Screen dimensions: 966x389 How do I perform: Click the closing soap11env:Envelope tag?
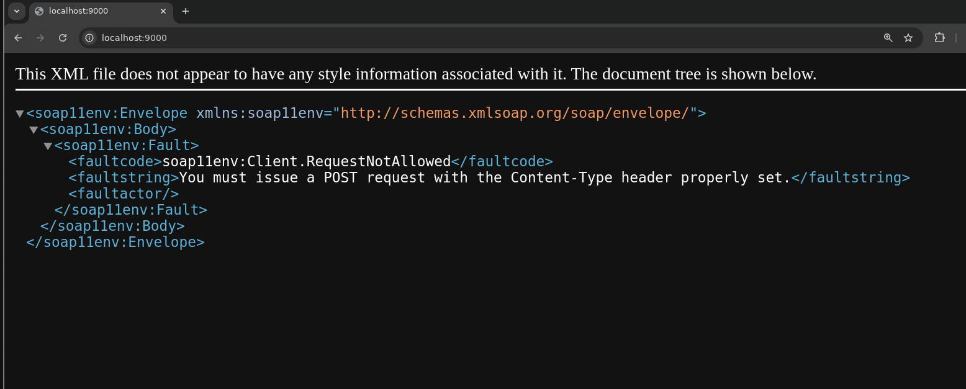pos(115,242)
